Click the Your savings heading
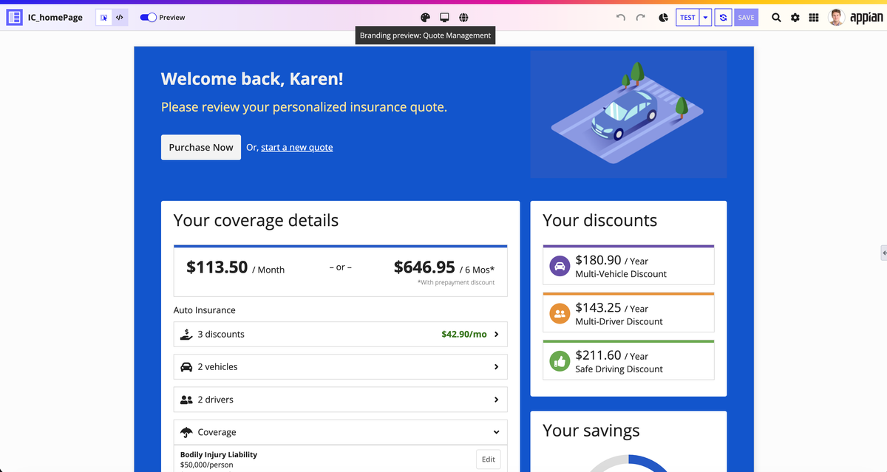Image resolution: width=887 pixels, height=472 pixels. (x=591, y=431)
